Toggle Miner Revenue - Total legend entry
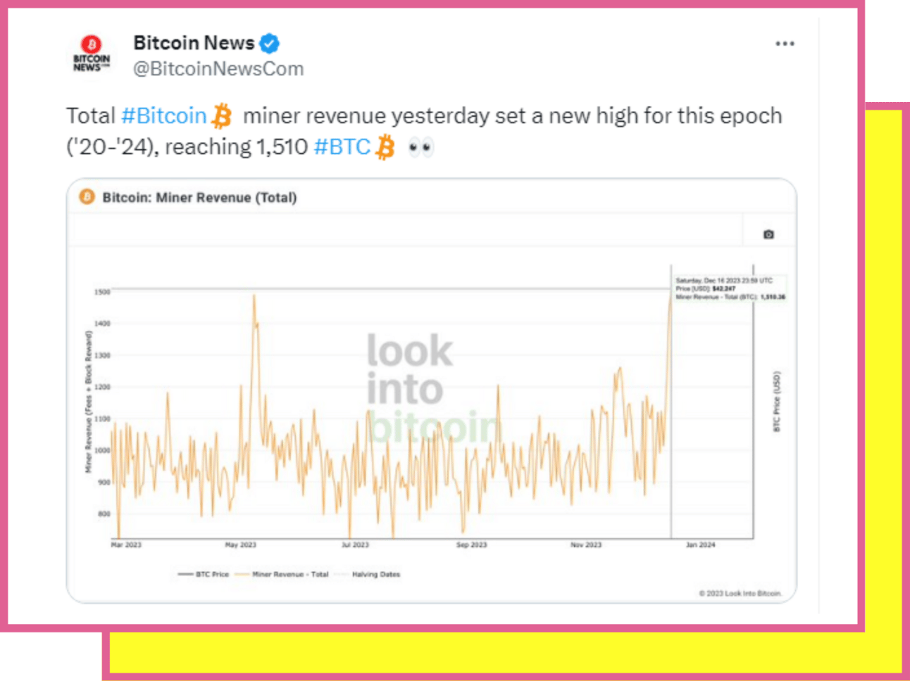This screenshot has height=681, width=910. coord(282,575)
